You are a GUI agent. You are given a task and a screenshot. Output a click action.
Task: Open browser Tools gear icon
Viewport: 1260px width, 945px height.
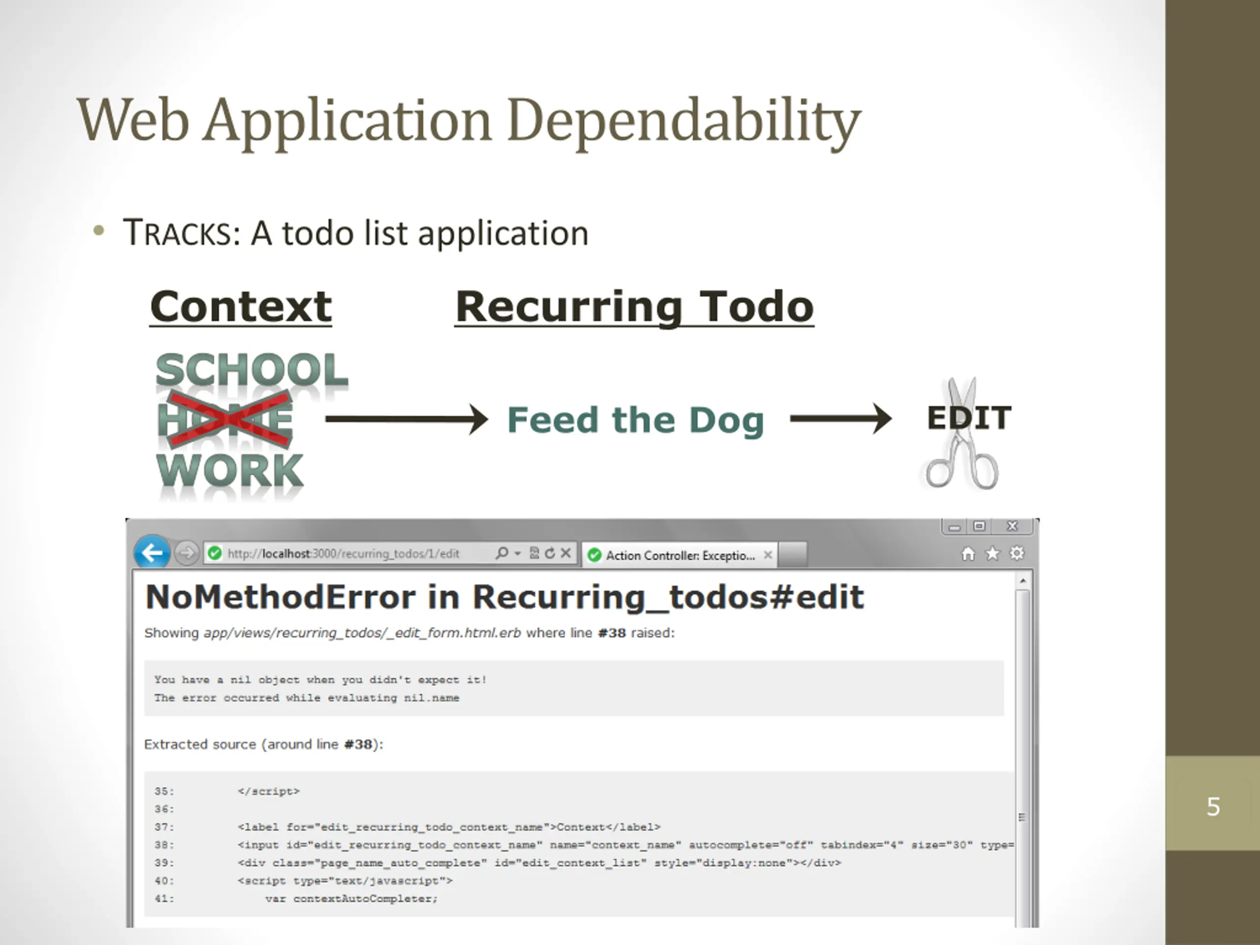click(x=1017, y=553)
